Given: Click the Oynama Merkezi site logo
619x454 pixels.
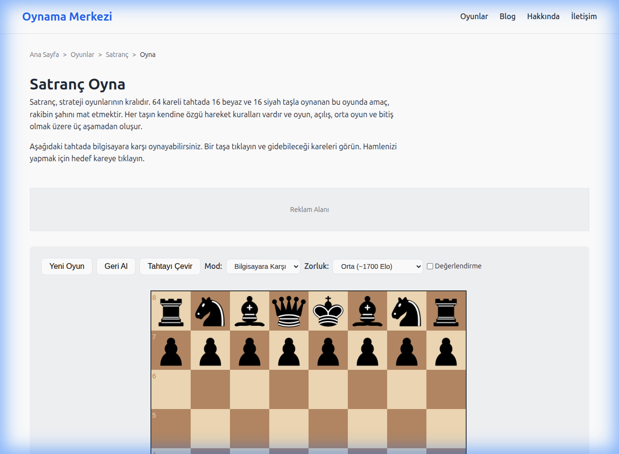Looking at the screenshot, I should point(67,16).
